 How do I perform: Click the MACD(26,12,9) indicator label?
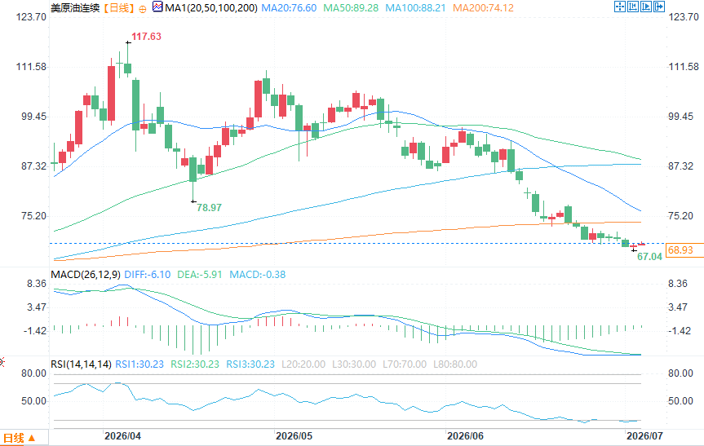(x=86, y=275)
